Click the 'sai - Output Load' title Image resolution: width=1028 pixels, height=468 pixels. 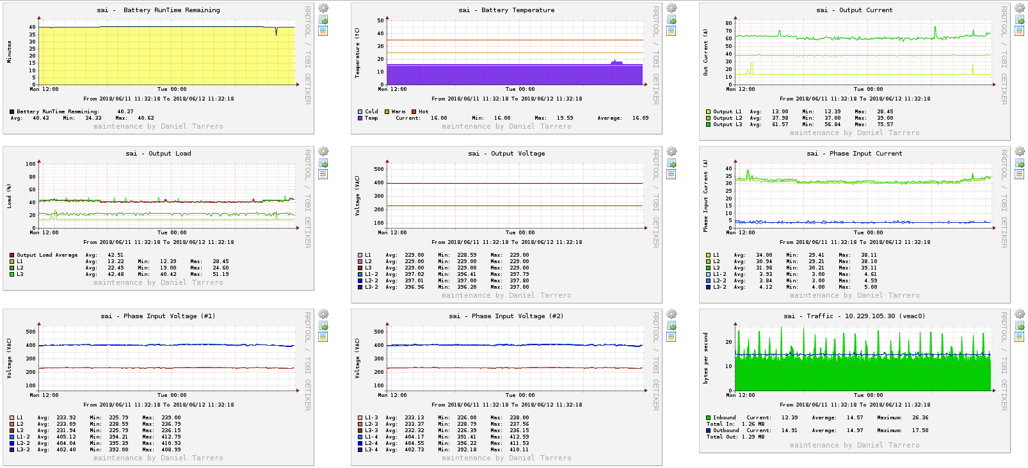point(158,154)
